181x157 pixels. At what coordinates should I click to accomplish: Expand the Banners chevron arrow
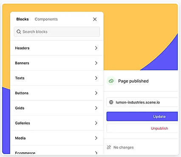point(96,63)
